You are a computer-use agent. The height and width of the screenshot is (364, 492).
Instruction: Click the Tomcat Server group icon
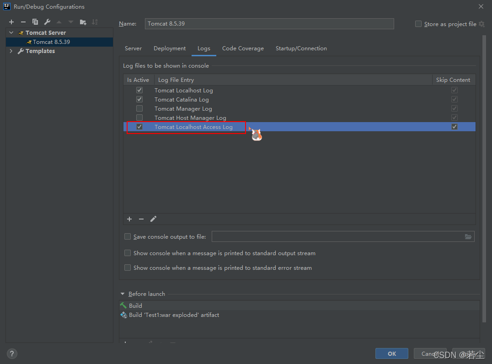coord(21,33)
